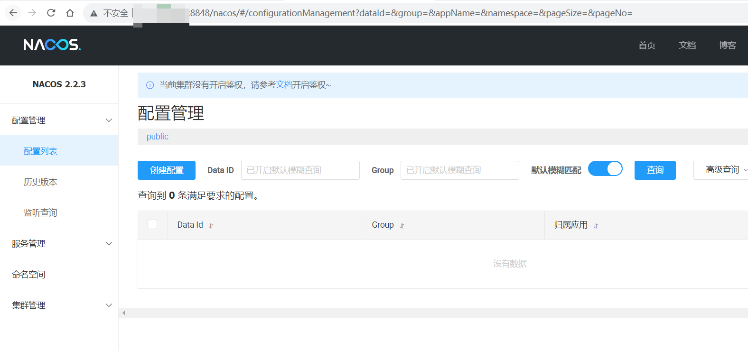Viewport: 748px width, 351px height.
Task: Focus the Group input field
Action: 460,170
